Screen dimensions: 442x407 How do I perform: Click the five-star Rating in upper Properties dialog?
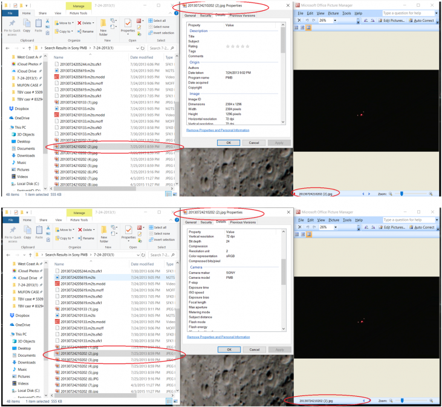click(238, 47)
